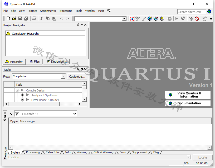Screen dimensions: 215x168
Task: Switch to the Suppressed messages tab
Action: point(140,152)
